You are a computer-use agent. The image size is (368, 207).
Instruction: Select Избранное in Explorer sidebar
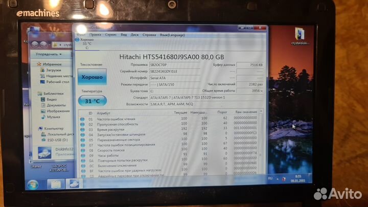(x=50, y=64)
